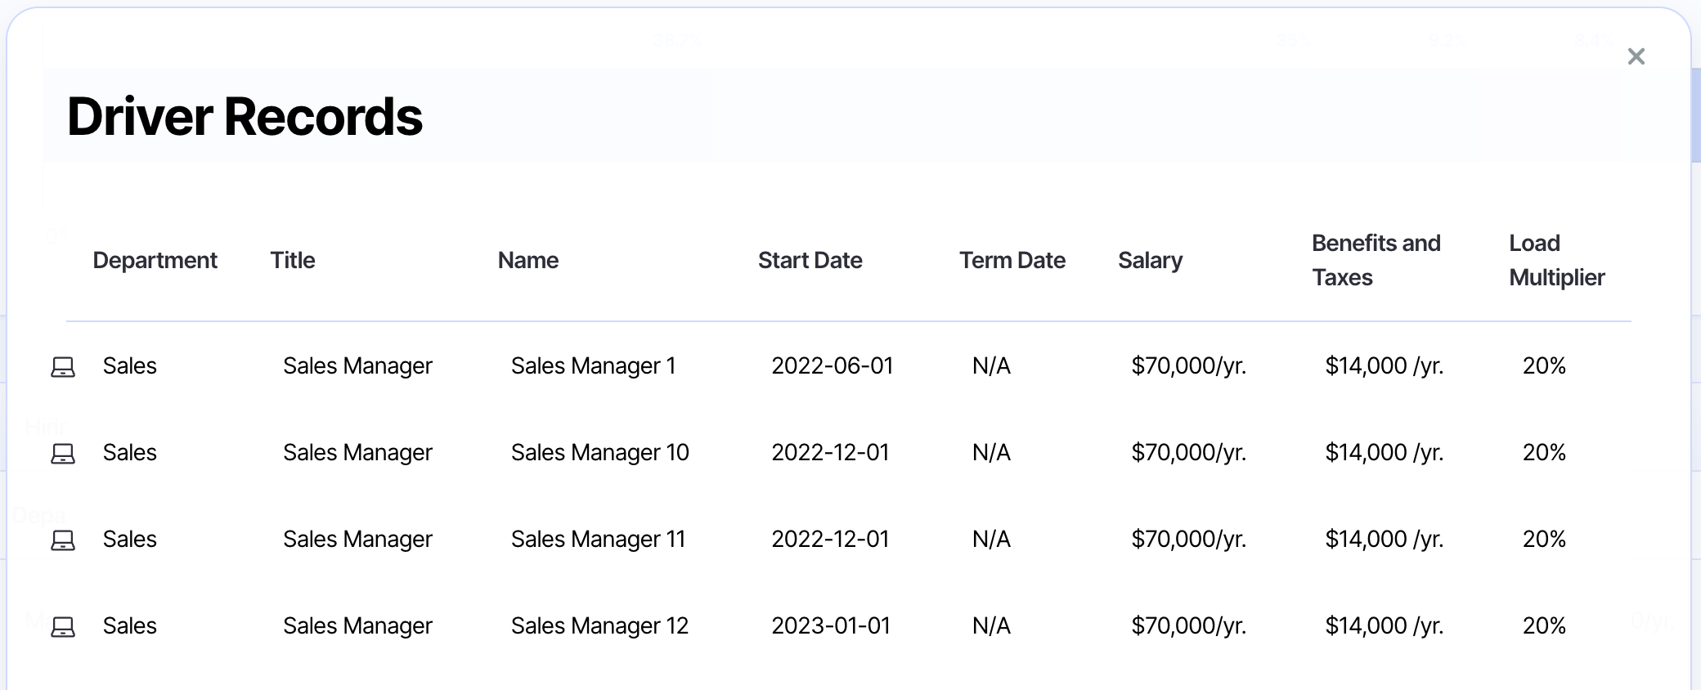1701x690 pixels.
Task: Sort by Department column header
Action: (155, 260)
